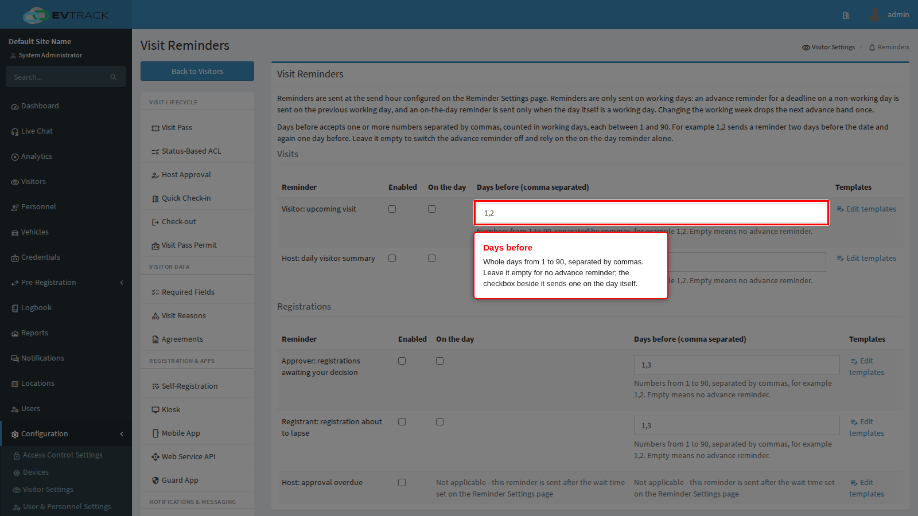Click the Notifications icon in the sidebar
This screenshot has width=918, height=516.
pyautogui.click(x=15, y=359)
